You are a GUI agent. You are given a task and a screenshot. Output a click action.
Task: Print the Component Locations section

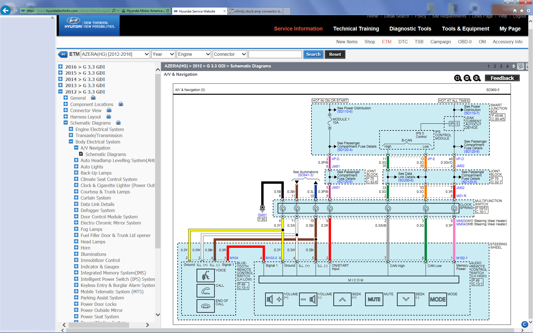[121, 104]
